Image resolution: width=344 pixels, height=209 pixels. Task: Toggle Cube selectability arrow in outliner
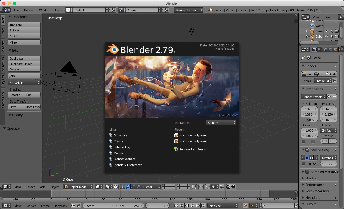(332, 36)
